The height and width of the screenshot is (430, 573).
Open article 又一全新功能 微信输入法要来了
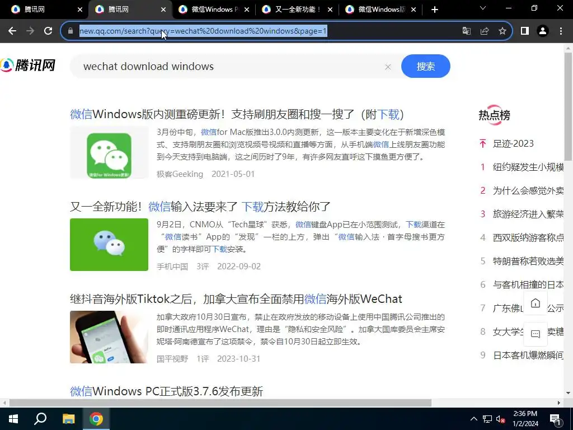point(200,207)
